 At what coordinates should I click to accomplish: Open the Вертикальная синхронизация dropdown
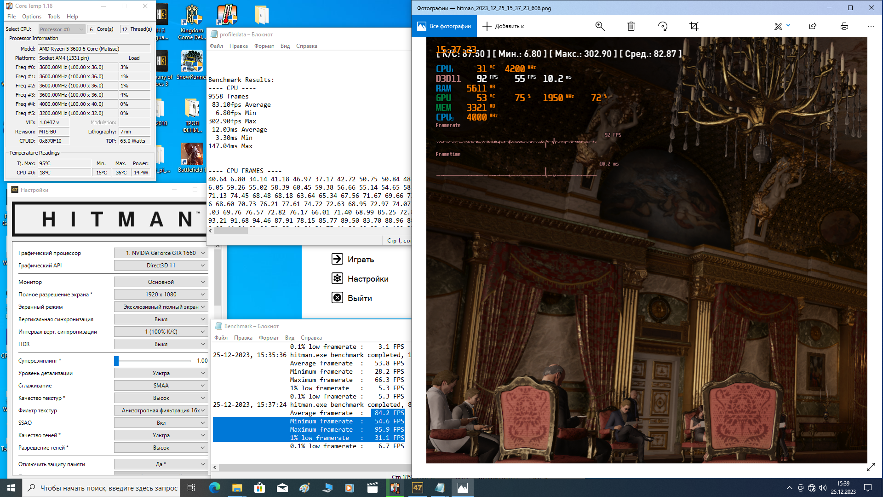click(161, 319)
